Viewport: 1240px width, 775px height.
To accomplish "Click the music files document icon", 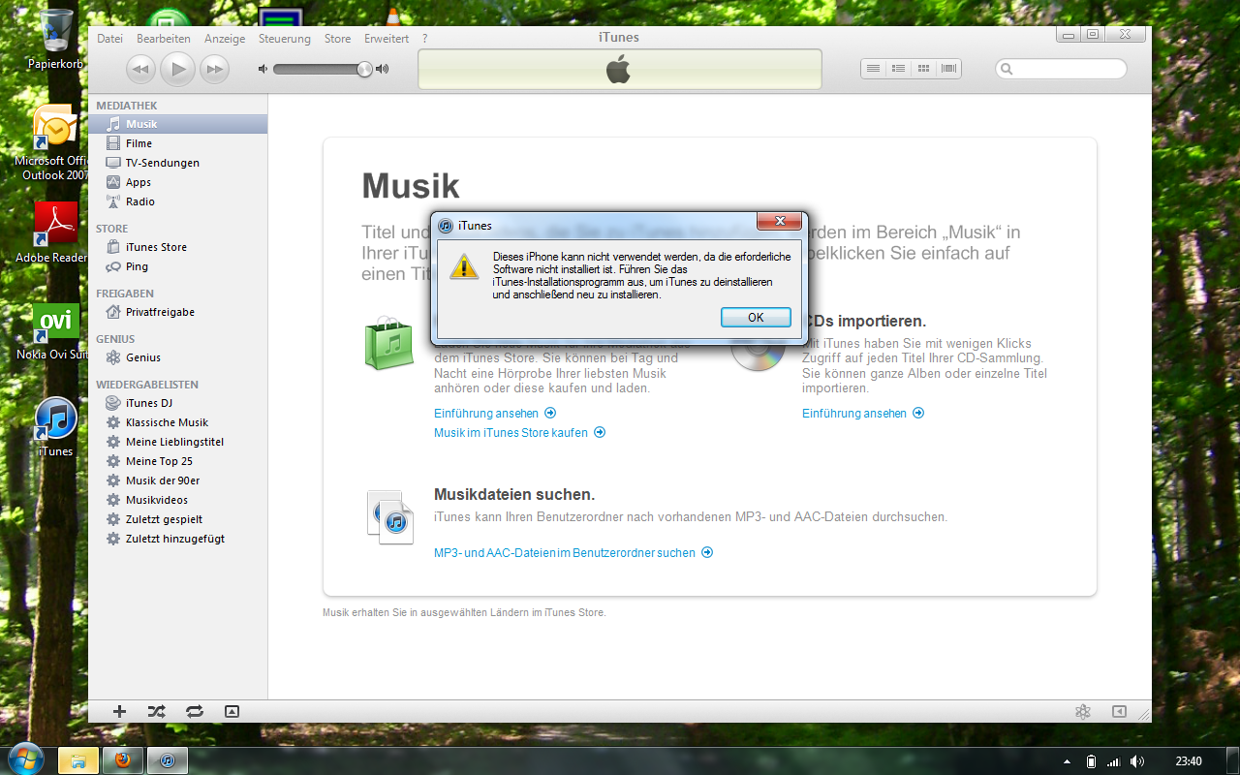I will click(390, 516).
